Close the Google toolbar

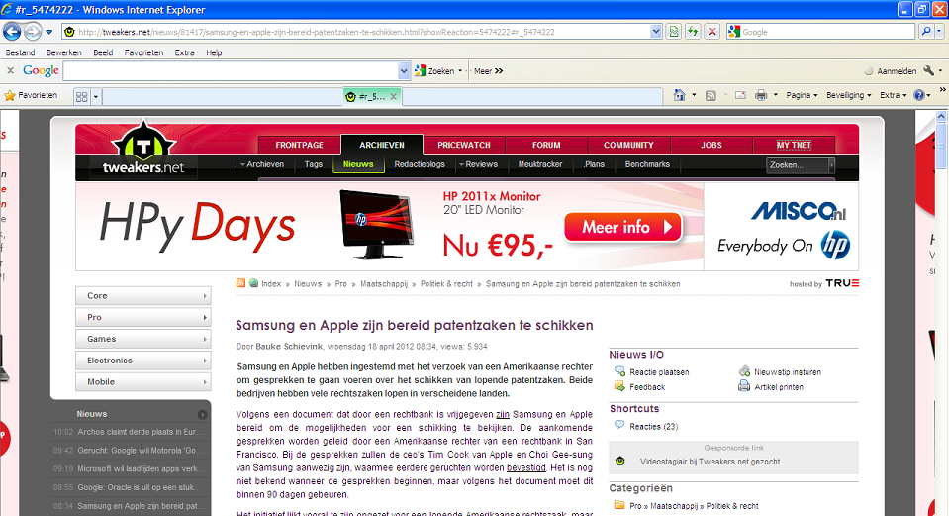[10, 71]
